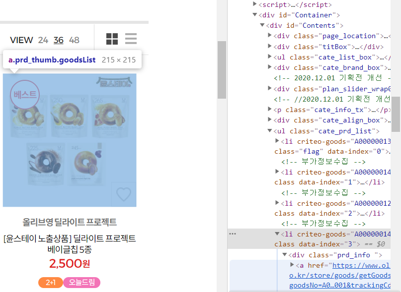Expand the cate_info_tx p node
The image size is (401, 292).
(x=269, y=109)
